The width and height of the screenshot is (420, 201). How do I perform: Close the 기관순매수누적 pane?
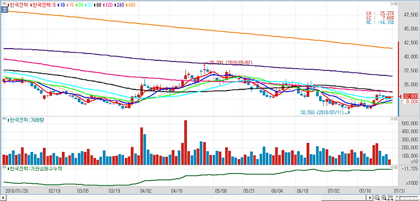tap(395, 167)
